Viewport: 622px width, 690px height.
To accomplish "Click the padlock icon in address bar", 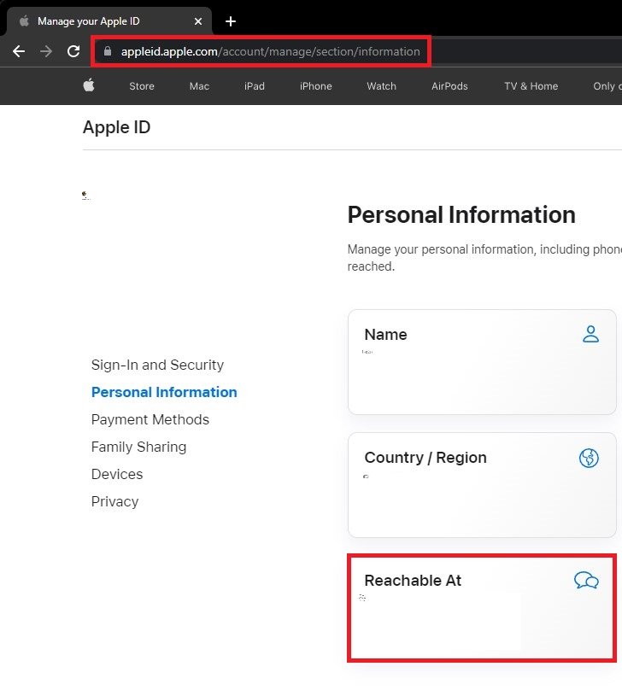I will [x=108, y=51].
